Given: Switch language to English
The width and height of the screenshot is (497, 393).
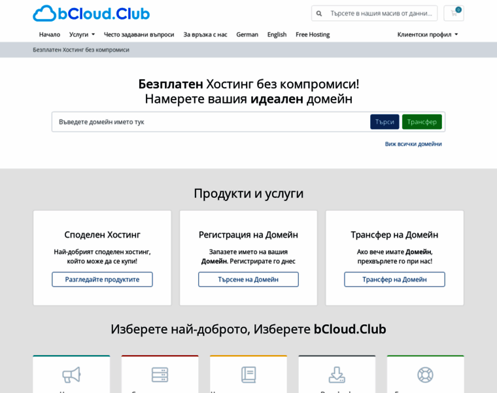Looking at the screenshot, I should click(x=277, y=35).
